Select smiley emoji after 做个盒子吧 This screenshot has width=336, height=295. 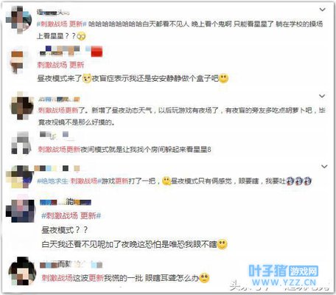(x=223, y=78)
